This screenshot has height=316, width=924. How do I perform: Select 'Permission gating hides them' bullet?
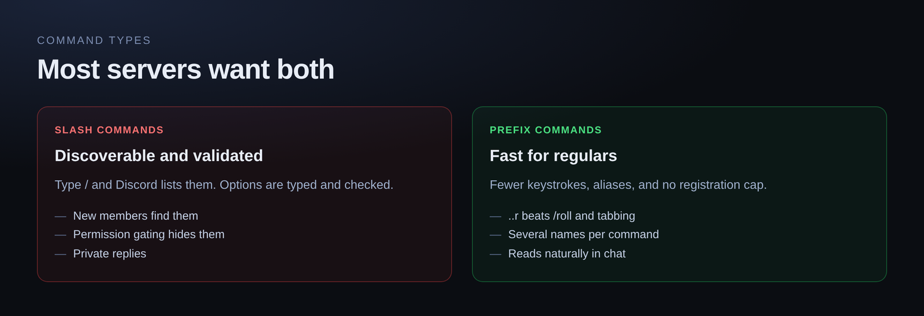click(149, 235)
